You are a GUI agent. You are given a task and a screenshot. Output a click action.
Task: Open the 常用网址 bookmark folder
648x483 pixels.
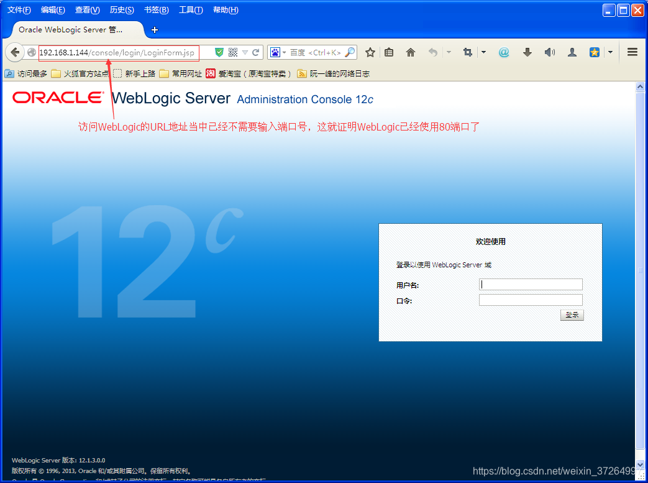click(x=181, y=73)
